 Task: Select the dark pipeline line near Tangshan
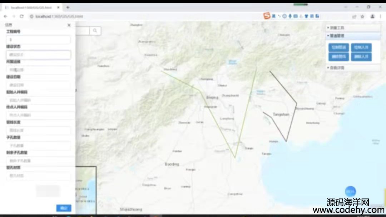click(291, 122)
